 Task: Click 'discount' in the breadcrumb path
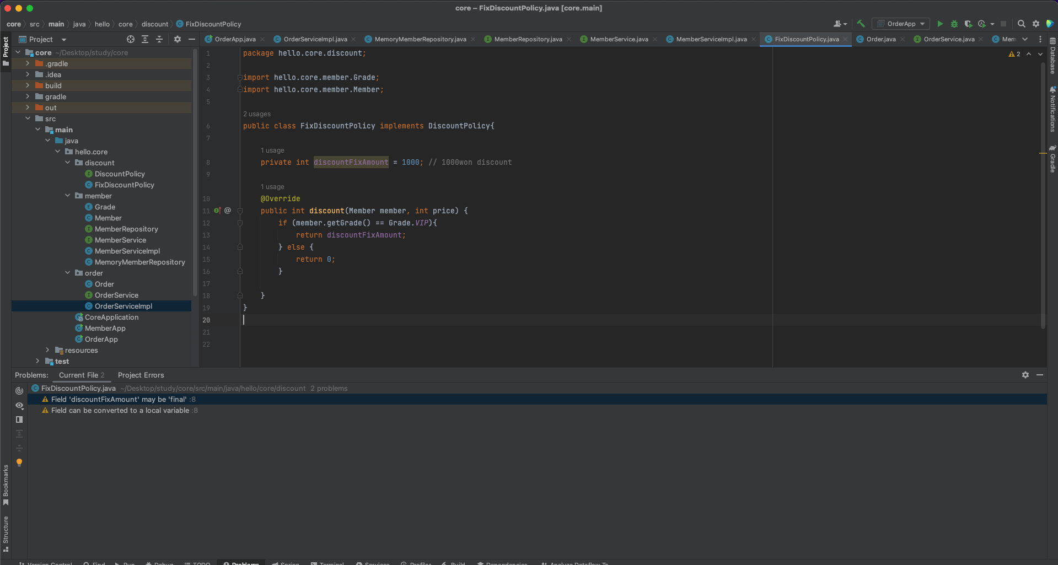point(155,24)
